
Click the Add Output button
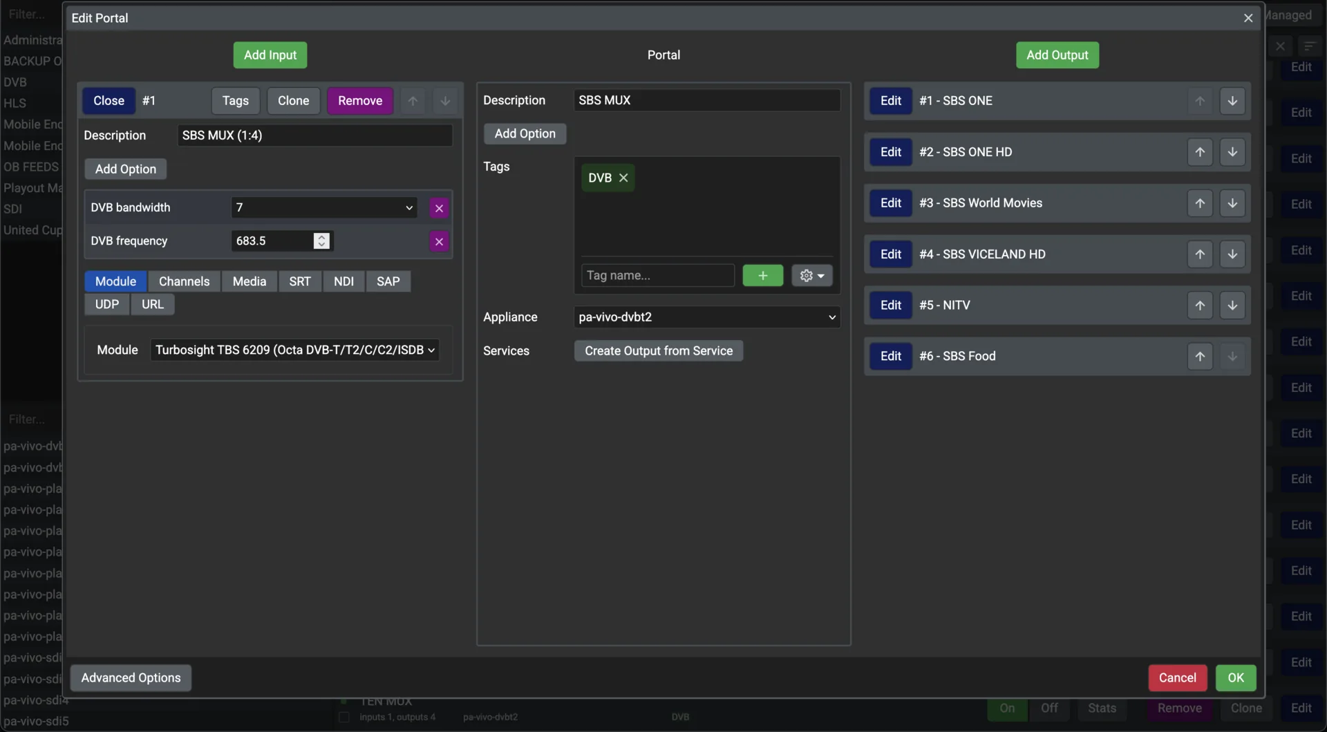click(1057, 55)
